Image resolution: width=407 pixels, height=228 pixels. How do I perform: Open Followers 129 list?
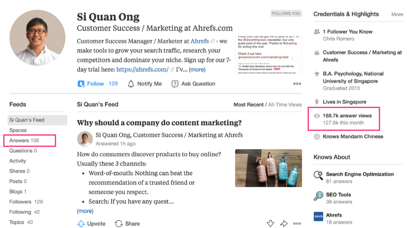coord(26,202)
